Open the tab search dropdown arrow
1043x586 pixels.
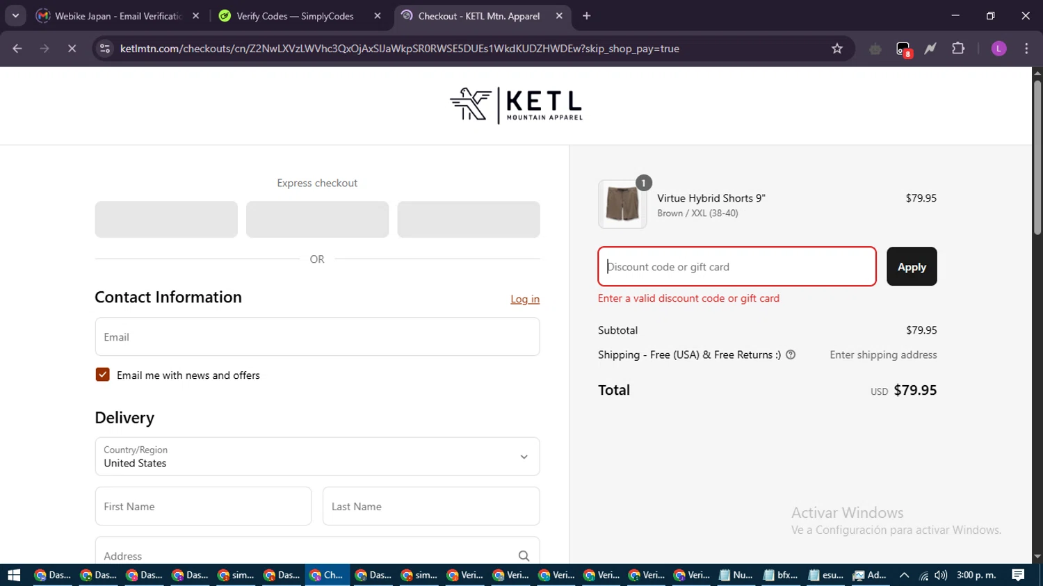click(15, 16)
